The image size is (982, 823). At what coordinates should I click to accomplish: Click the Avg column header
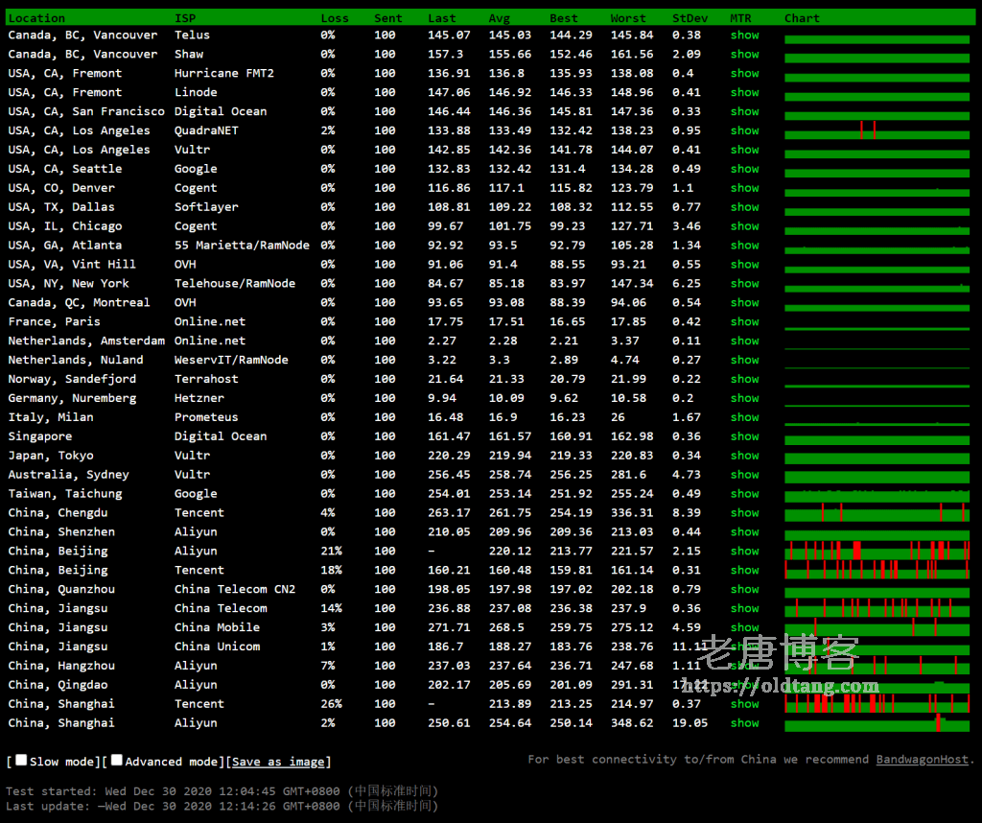coord(499,18)
